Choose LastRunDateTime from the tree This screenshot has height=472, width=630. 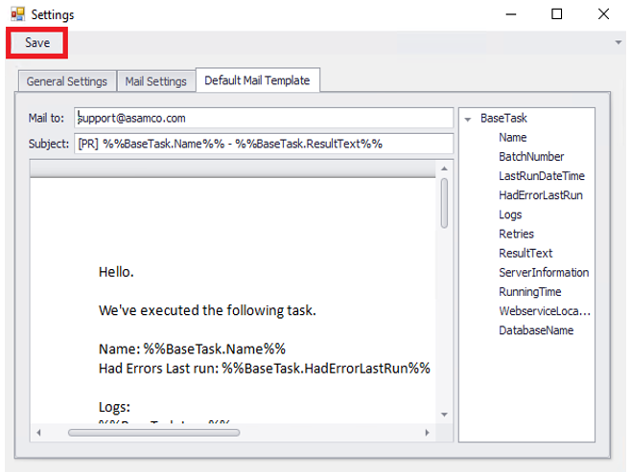point(541,176)
